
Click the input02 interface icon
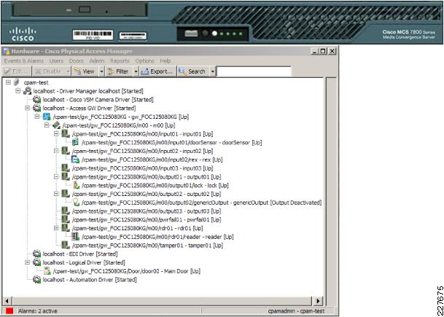coord(66,151)
